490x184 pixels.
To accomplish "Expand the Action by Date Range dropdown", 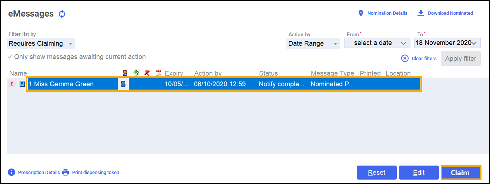I will 313,44.
